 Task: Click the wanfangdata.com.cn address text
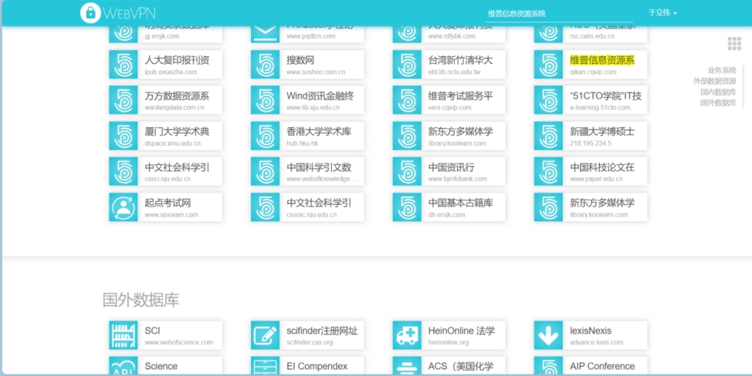click(x=174, y=108)
